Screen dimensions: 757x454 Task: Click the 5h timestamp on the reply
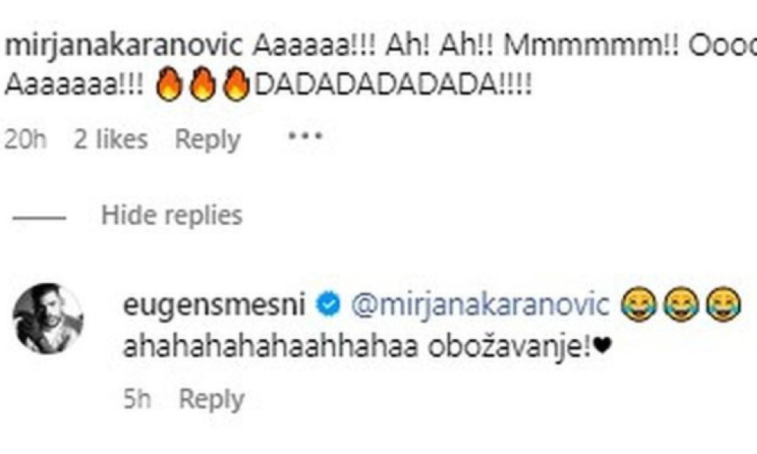click(x=137, y=400)
